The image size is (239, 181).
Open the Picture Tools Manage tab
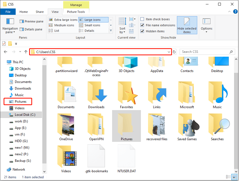pos(76,5)
